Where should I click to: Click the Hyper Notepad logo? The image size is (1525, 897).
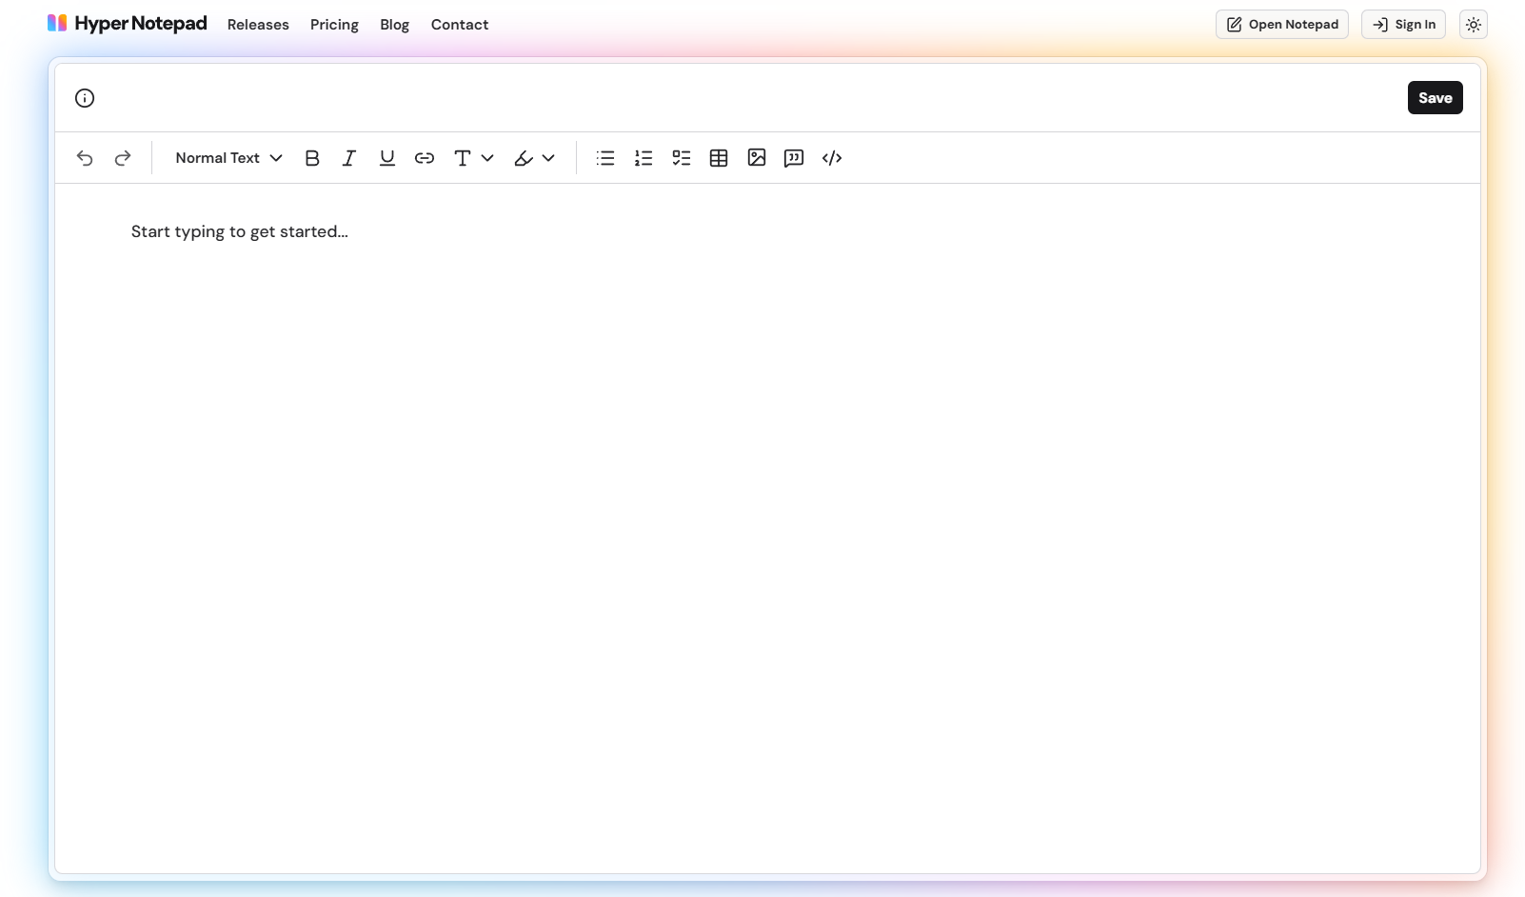tap(128, 24)
